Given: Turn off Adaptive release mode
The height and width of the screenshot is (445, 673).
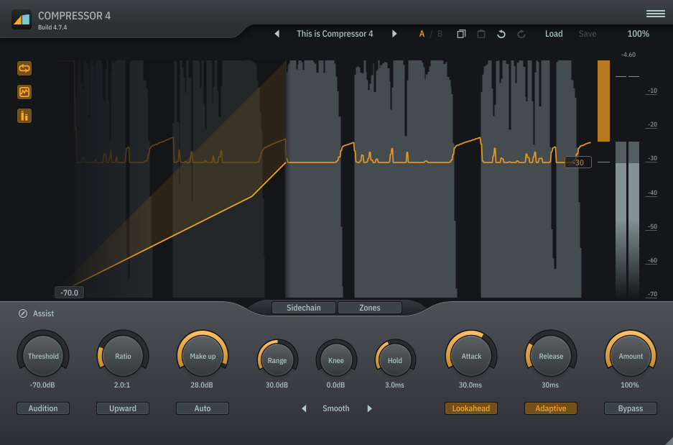Looking at the screenshot, I should [551, 408].
